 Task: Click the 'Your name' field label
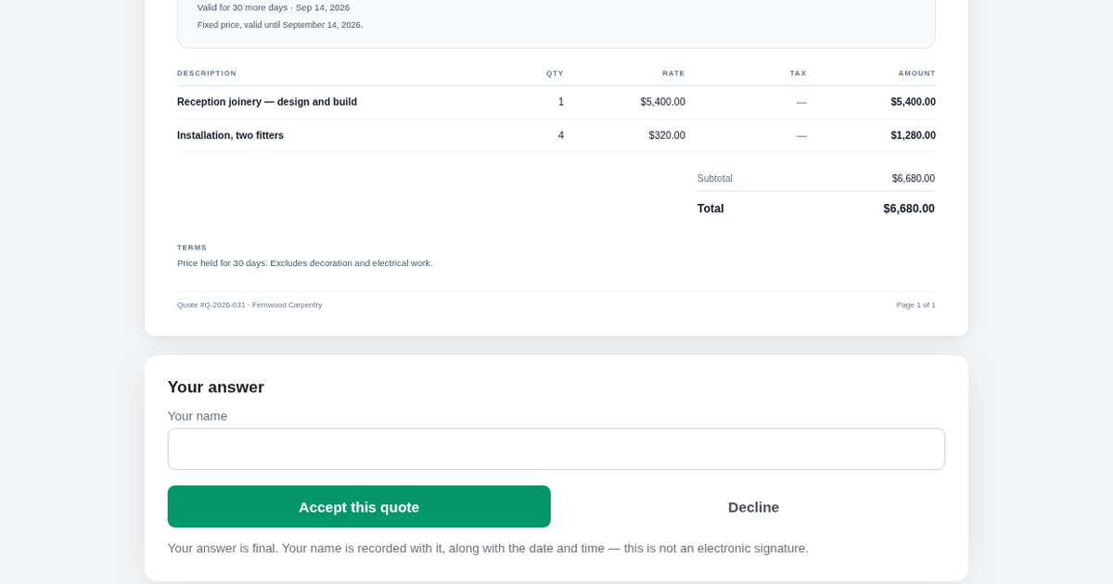coord(198,416)
